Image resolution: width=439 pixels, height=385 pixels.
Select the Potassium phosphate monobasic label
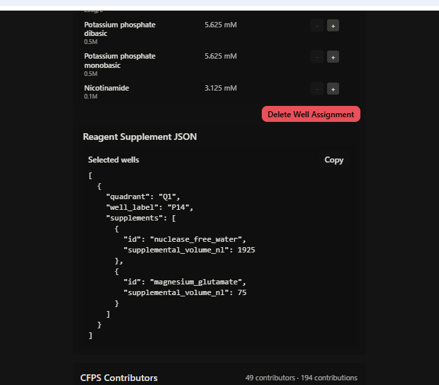[x=119, y=61]
